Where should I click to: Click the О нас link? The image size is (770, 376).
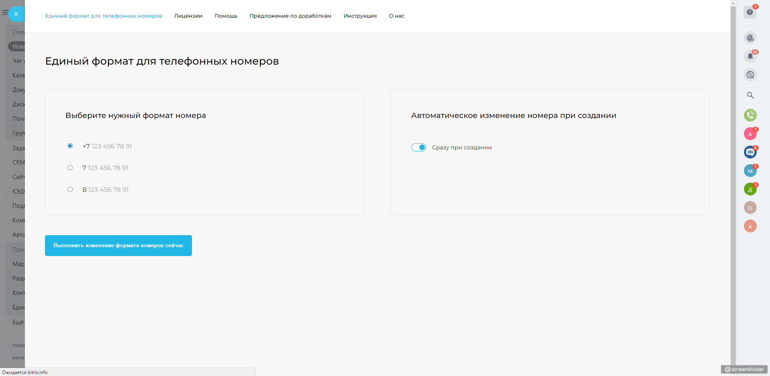coord(396,16)
